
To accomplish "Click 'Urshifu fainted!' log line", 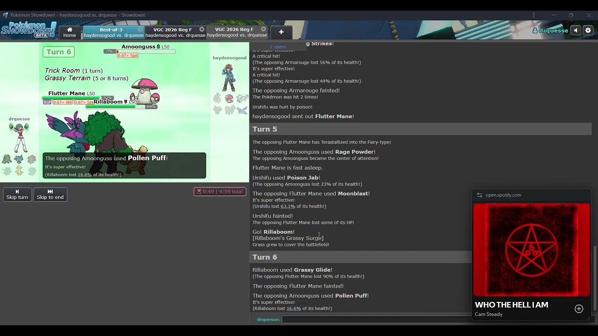I will click(x=273, y=216).
